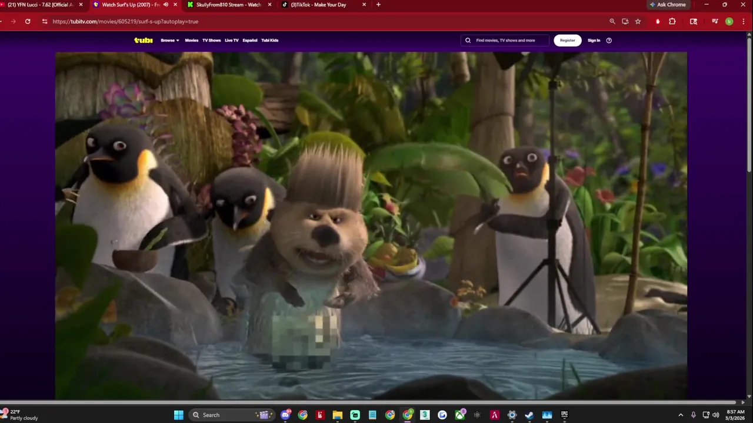Click the Ask Chrome button
This screenshot has height=423, width=753.
point(668,5)
